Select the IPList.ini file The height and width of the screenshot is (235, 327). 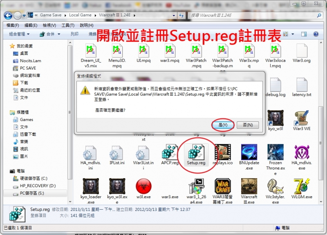pyautogui.click(x=117, y=155)
